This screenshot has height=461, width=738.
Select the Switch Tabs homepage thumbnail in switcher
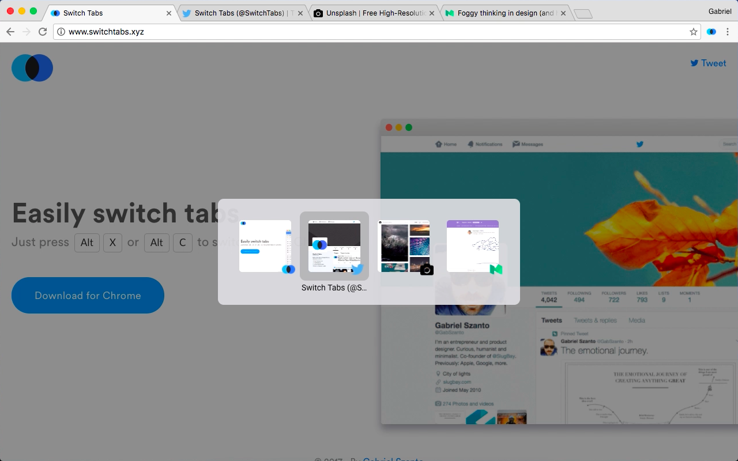[265, 246]
